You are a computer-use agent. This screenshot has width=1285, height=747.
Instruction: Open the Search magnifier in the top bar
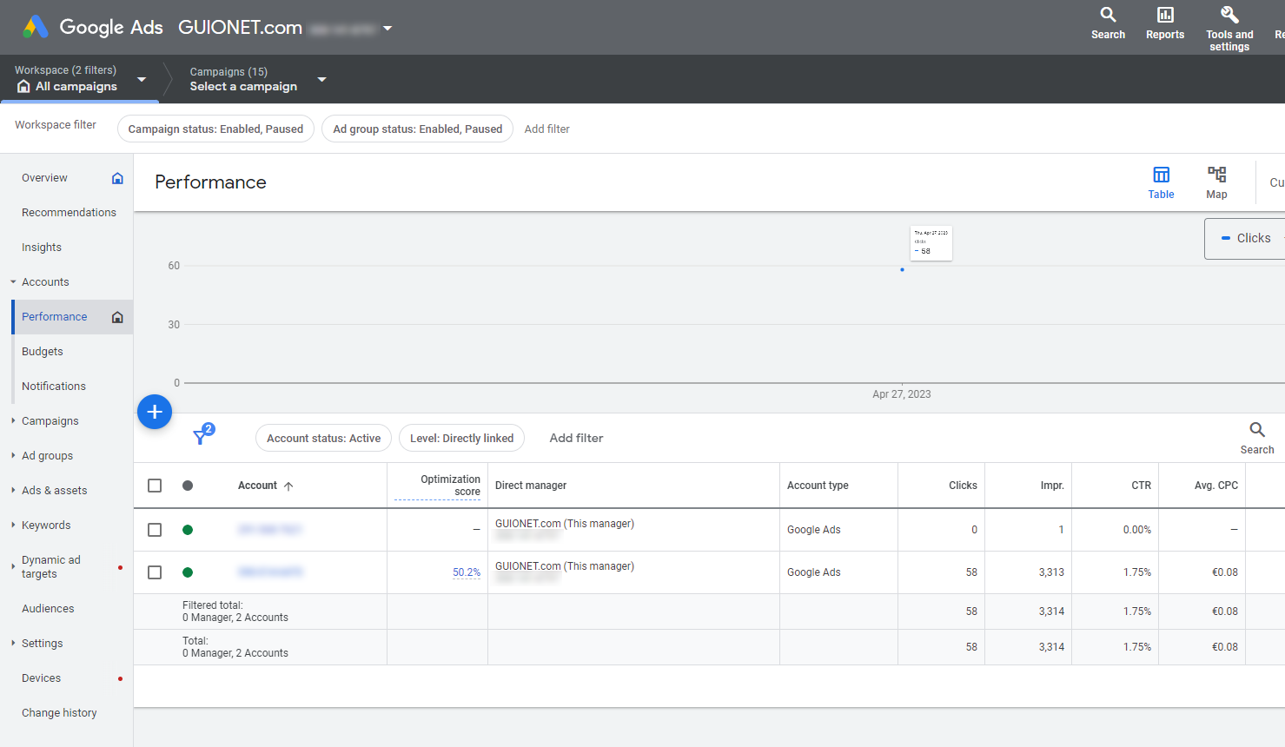[x=1108, y=15]
